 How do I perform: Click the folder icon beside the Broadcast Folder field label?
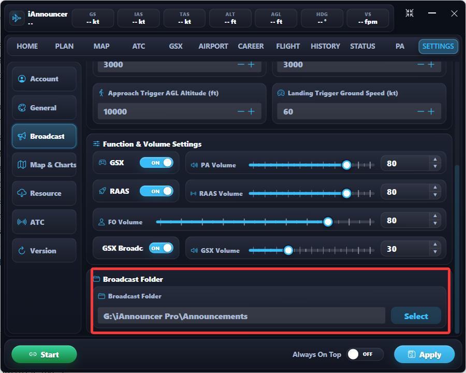click(x=101, y=296)
